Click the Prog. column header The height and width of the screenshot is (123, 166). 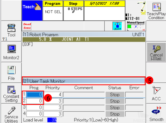(34, 88)
